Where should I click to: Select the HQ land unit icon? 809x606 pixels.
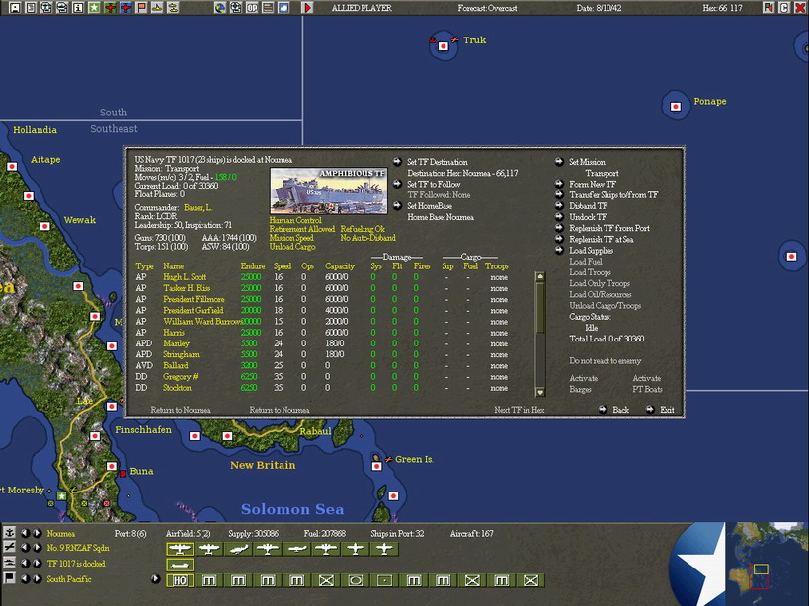180,580
